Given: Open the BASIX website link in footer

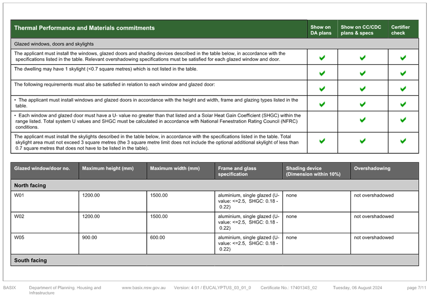Looking at the screenshot, I should pos(144,287).
